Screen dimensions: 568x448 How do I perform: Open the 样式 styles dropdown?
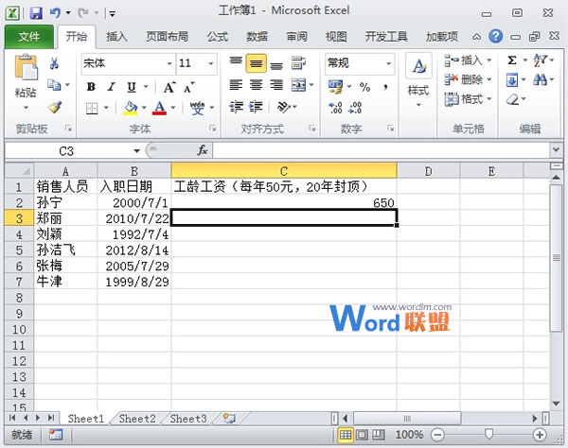pyautogui.click(x=418, y=105)
